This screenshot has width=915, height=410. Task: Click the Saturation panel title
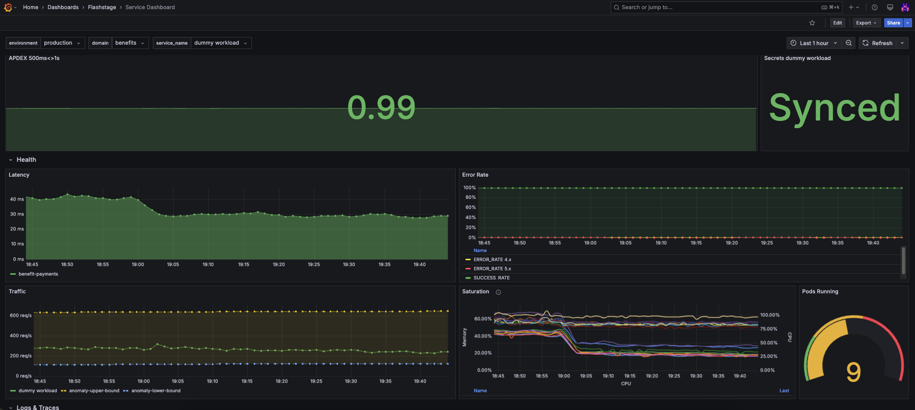click(476, 291)
